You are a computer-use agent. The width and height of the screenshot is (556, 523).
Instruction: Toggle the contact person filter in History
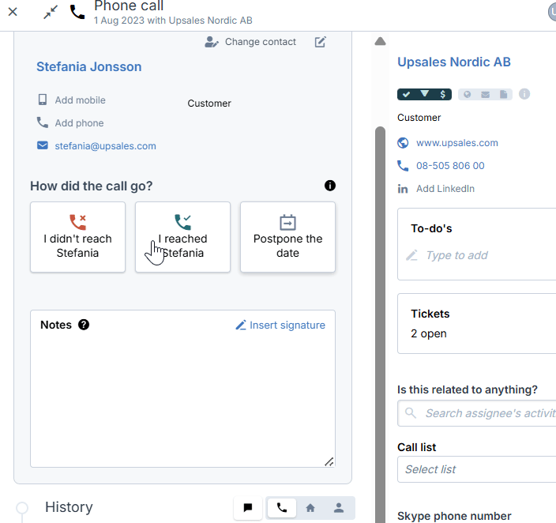[339, 508]
